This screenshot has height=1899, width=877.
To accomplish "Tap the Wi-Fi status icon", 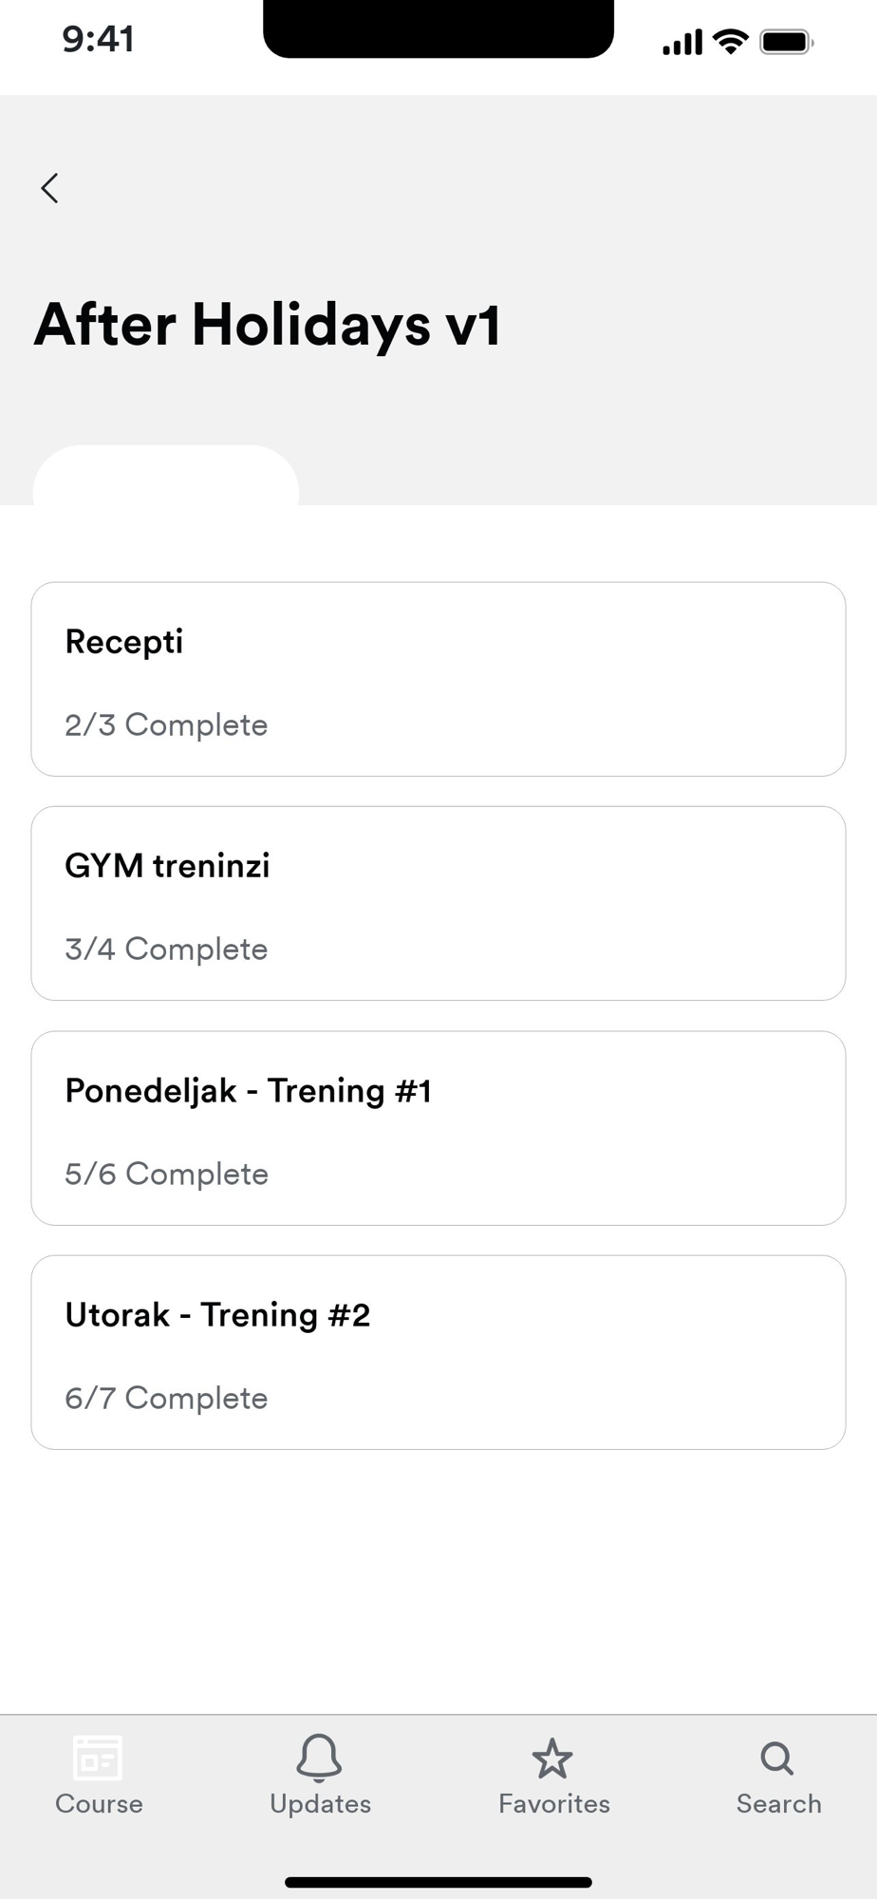I will (x=730, y=42).
